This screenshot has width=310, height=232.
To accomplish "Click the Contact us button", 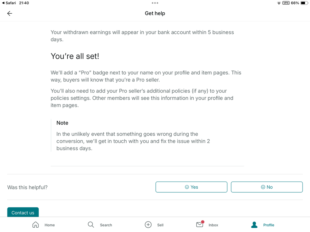I will coord(23,212).
